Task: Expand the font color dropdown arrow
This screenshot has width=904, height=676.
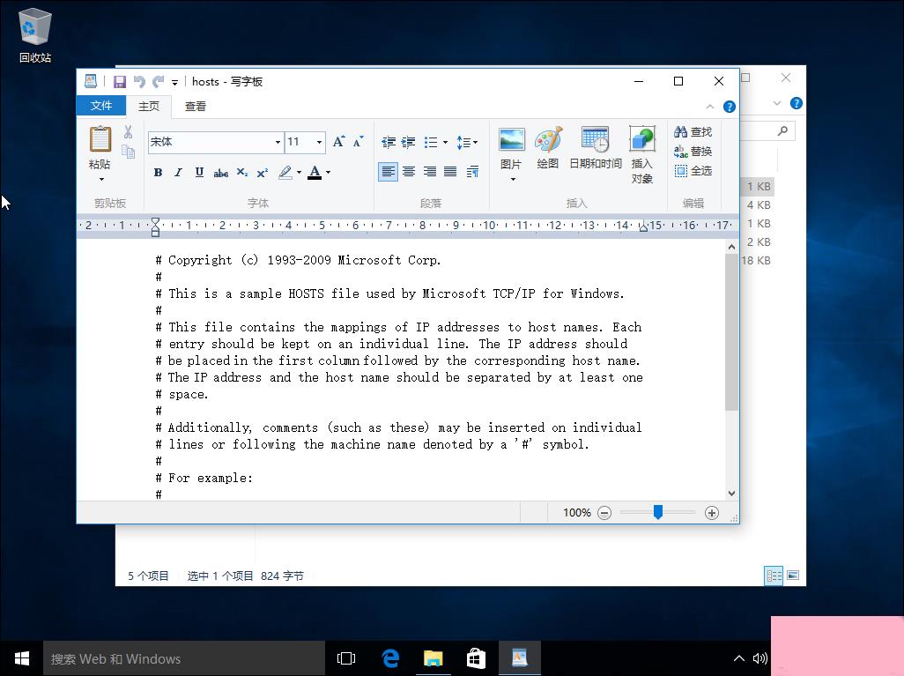Action: click(x=328, y=173)
